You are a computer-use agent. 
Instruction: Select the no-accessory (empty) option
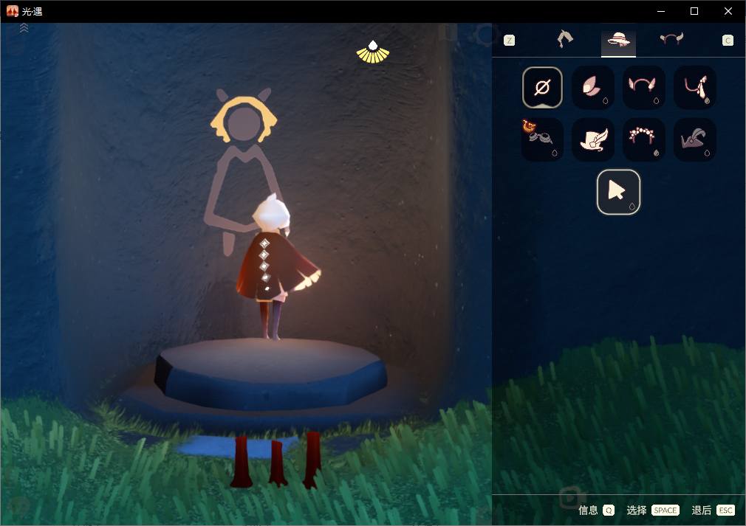point(542,88)
